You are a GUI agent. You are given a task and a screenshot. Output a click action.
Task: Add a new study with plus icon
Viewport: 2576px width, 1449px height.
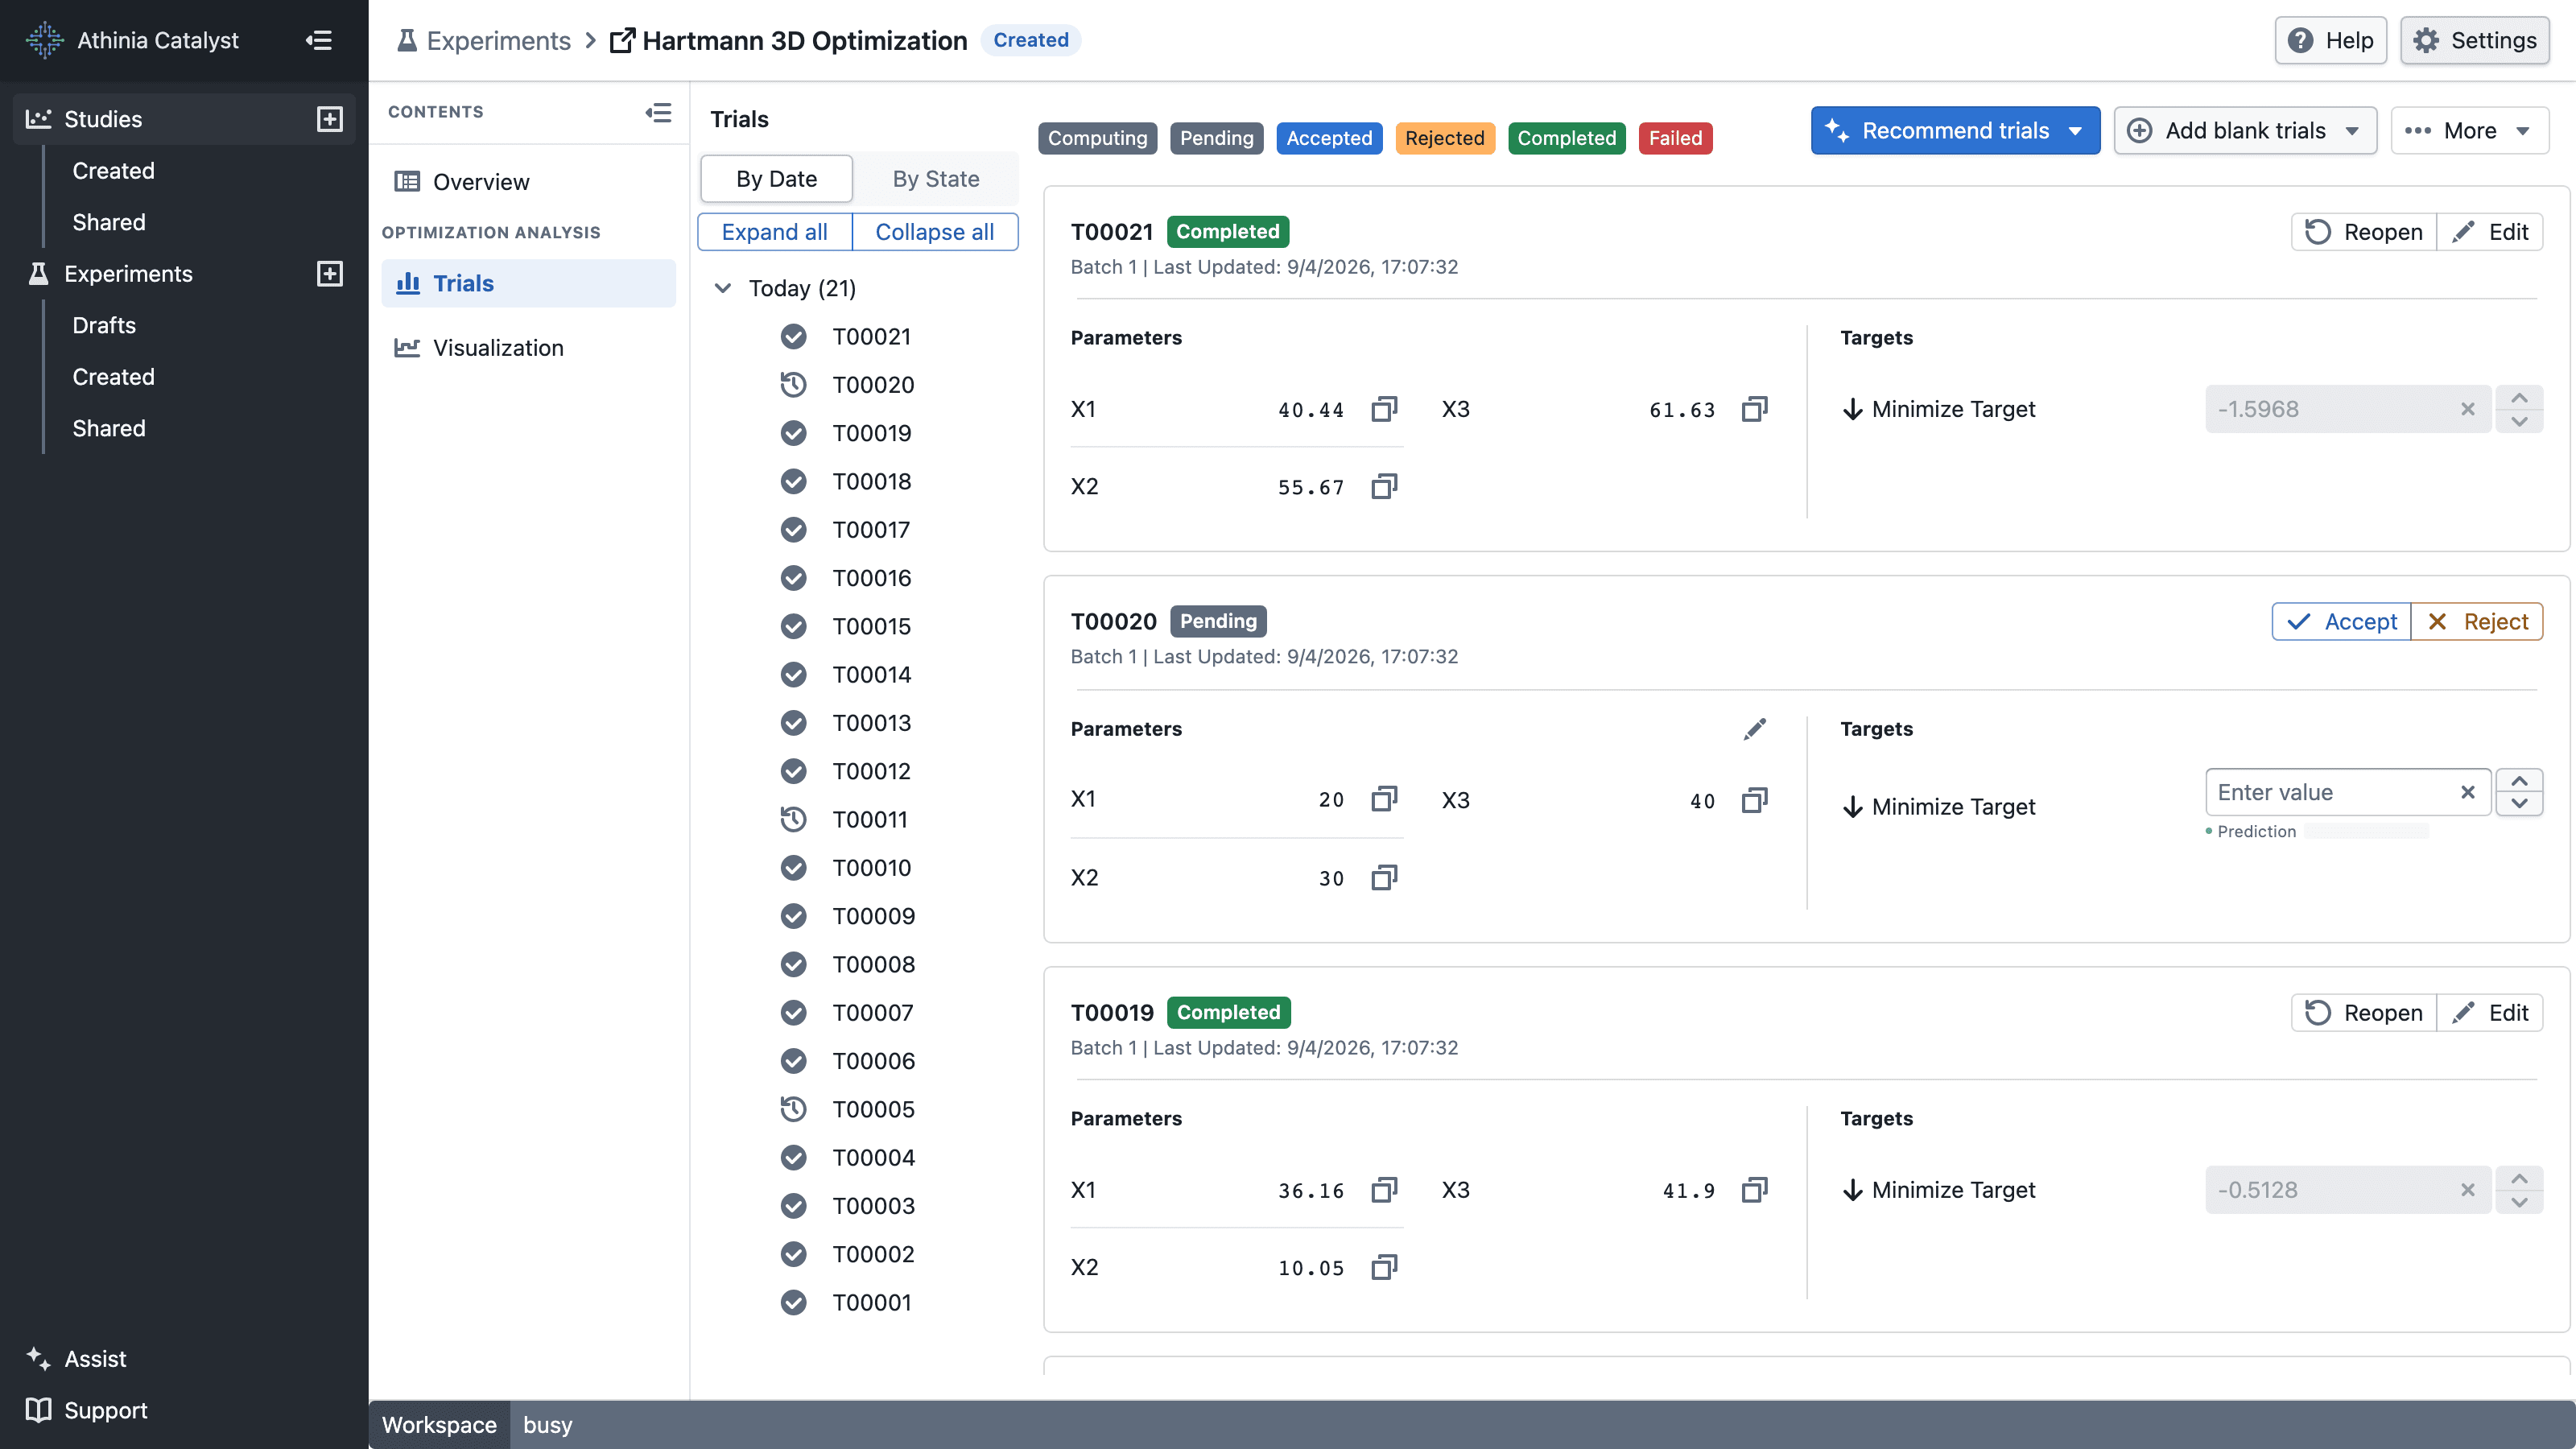(330, 119)
